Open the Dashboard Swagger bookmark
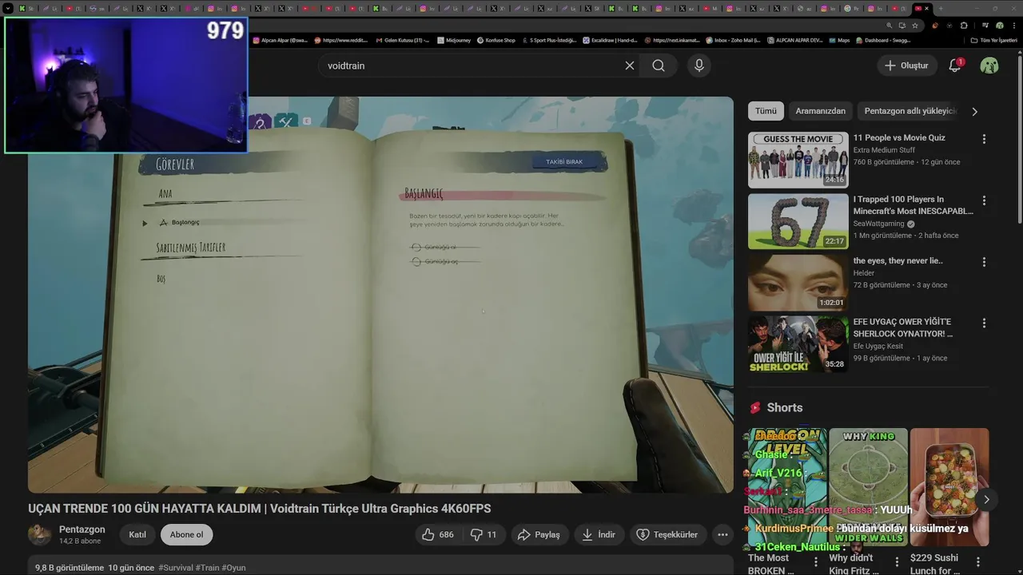 [x=883, y=40]
